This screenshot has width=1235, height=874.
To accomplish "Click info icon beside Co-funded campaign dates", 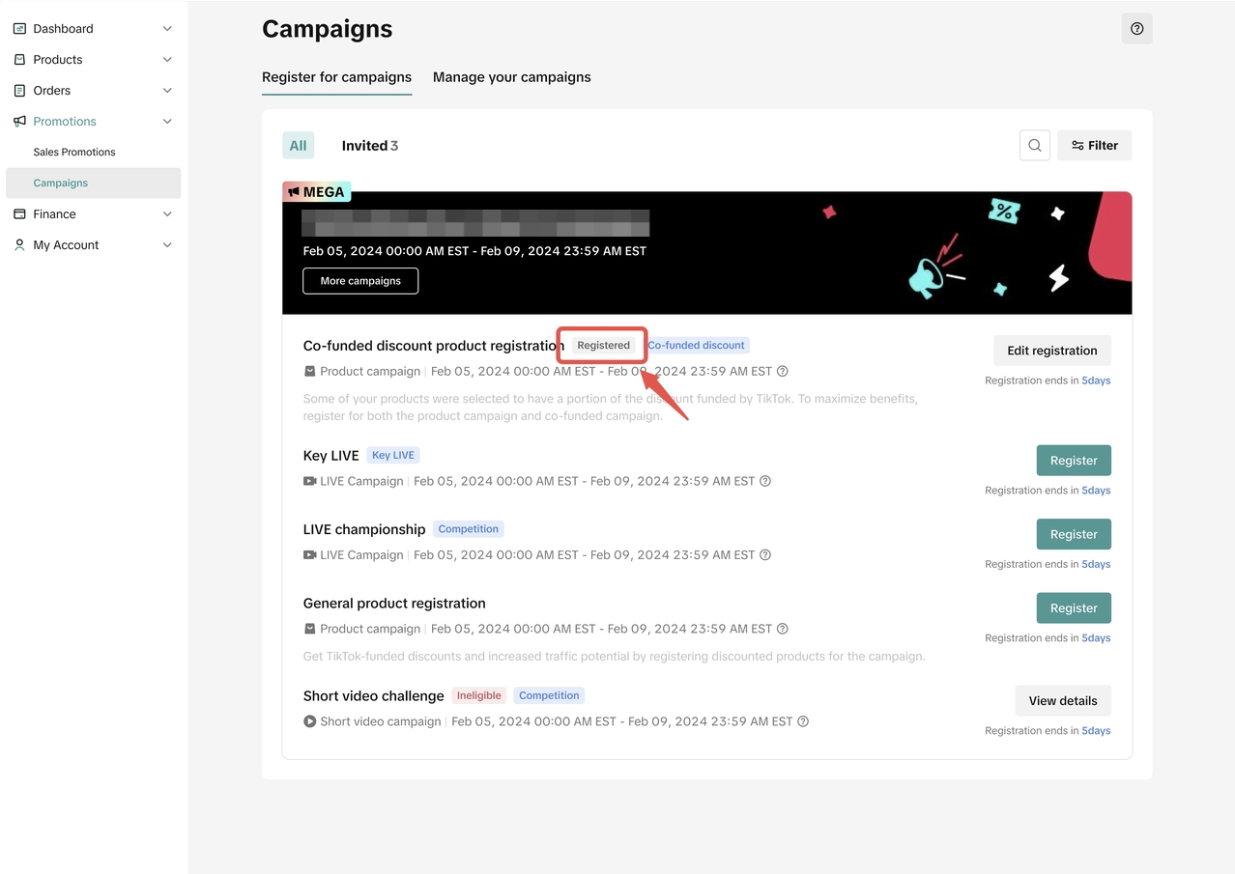I will (783, 371).
